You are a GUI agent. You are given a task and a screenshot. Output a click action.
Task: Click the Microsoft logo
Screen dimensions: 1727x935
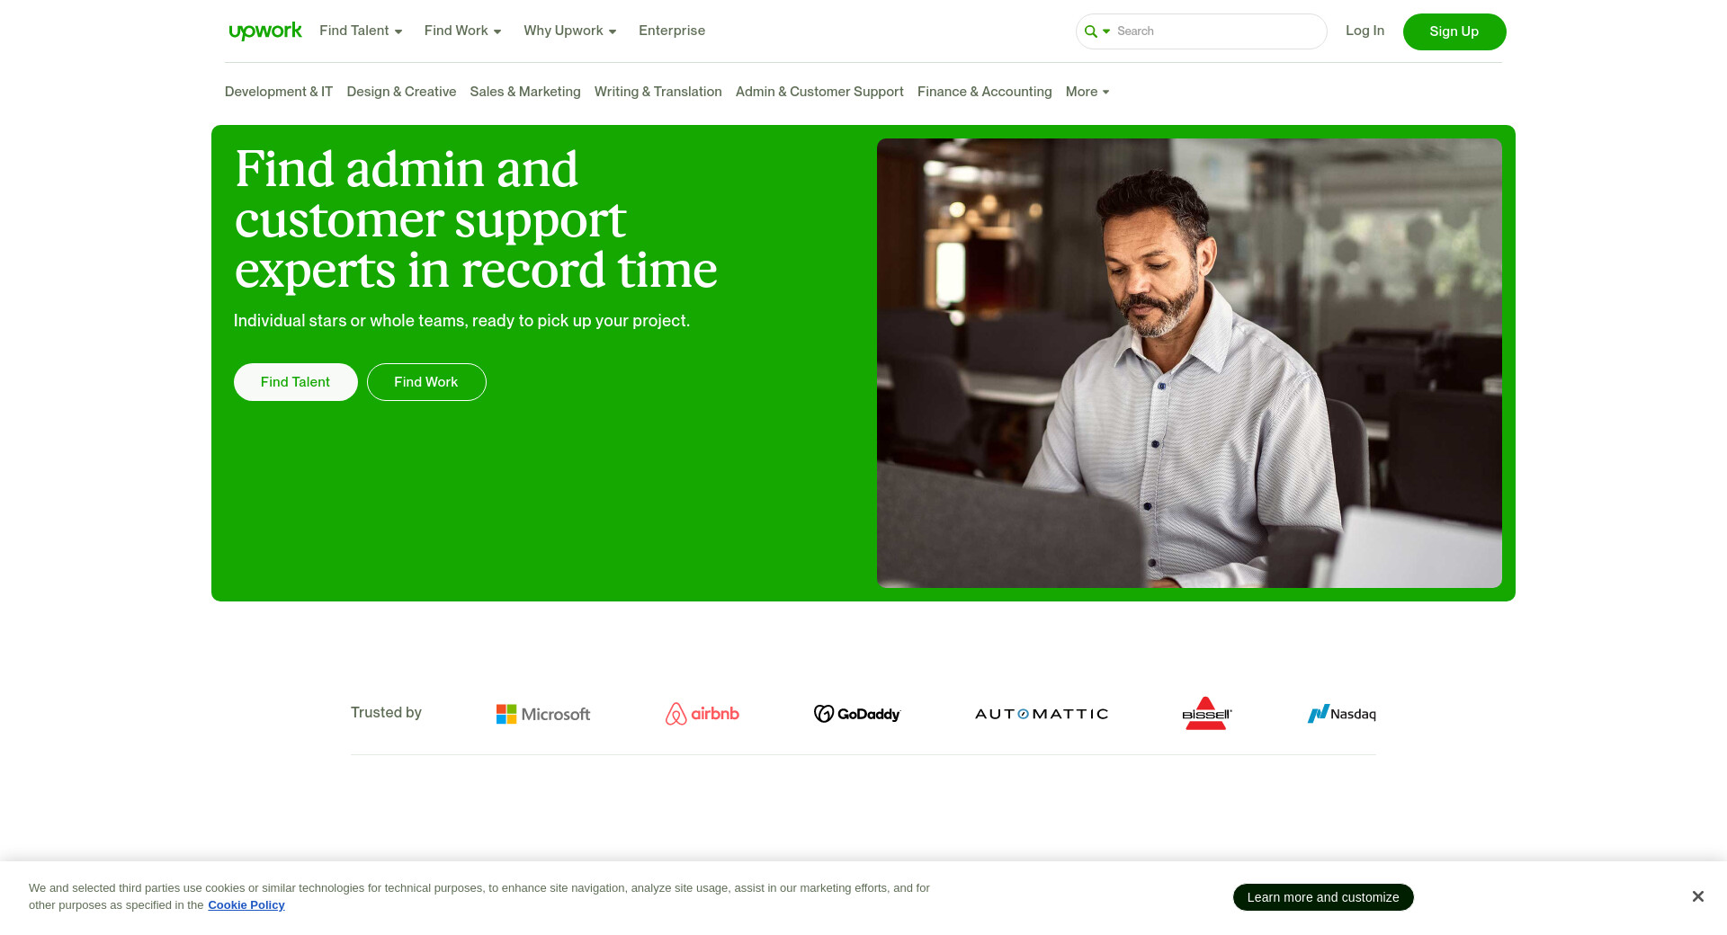pyautogui.click(x=543, y=714)
